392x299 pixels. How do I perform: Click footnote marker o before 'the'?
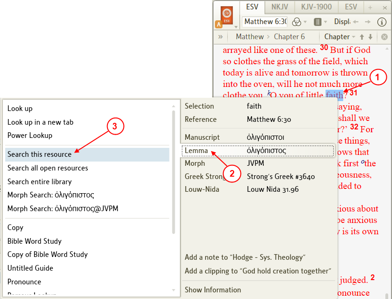point(363,162)
